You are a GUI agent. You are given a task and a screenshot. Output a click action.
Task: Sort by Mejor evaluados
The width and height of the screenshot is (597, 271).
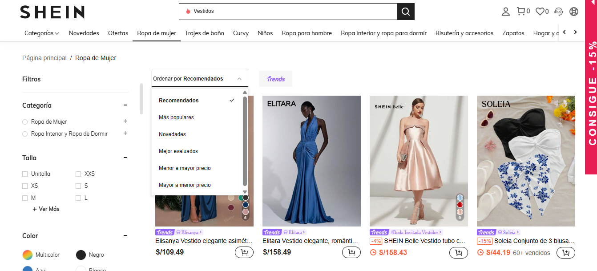197,151
